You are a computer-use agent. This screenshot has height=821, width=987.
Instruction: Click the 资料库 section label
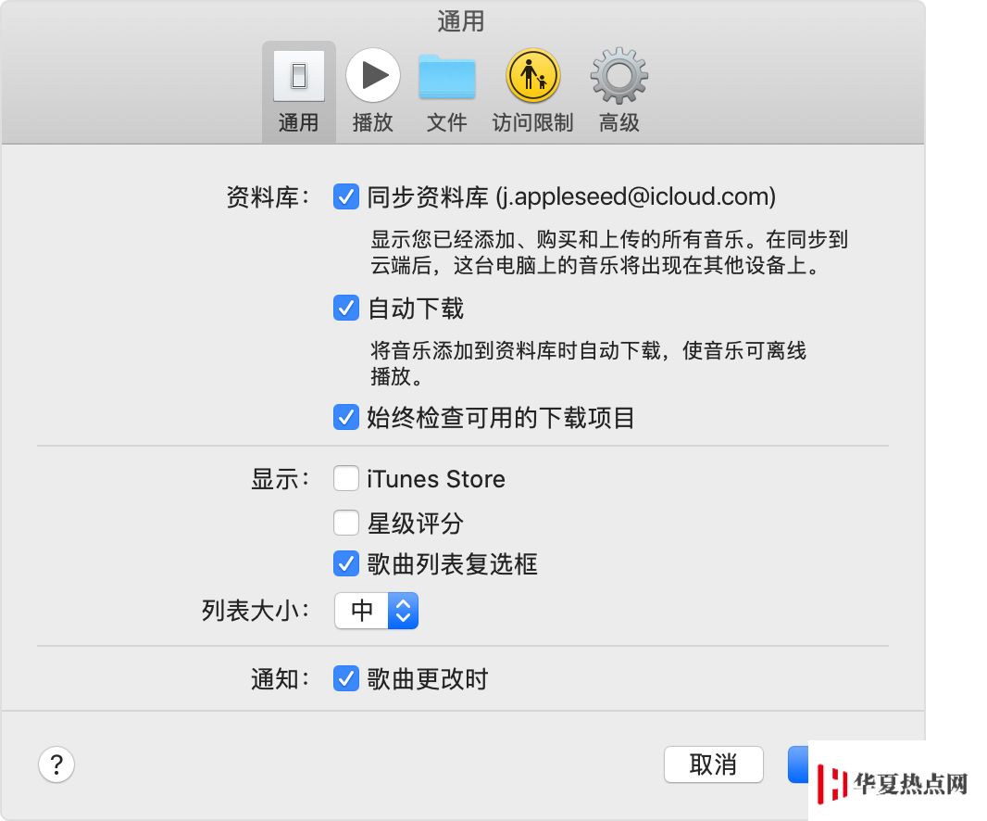coord(269,197)
